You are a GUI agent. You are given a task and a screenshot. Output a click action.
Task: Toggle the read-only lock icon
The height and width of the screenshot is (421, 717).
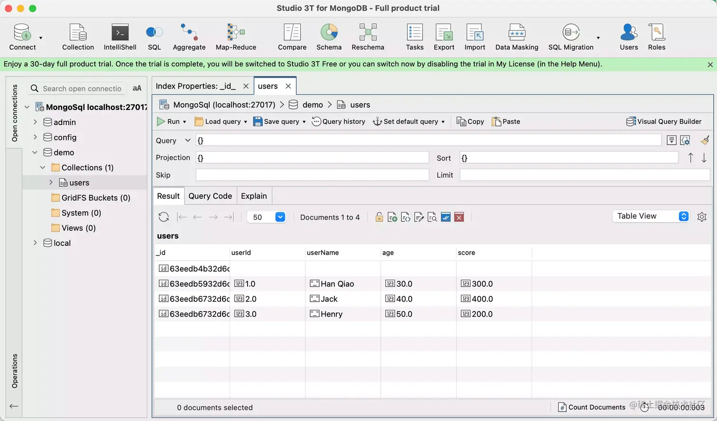click(379, 217)
